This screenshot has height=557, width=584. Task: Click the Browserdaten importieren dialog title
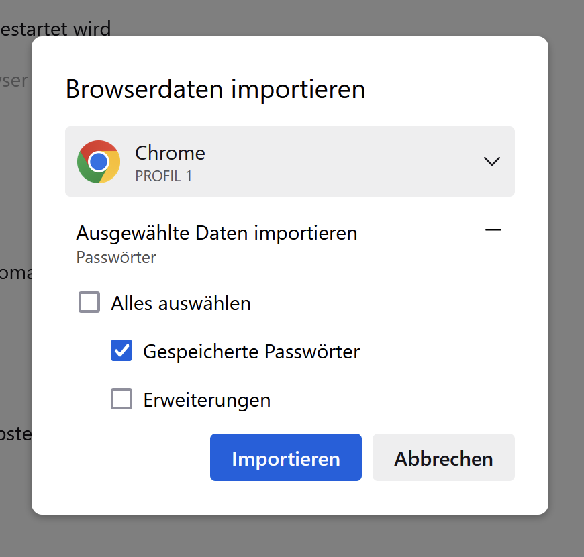[x=215, y=89]
